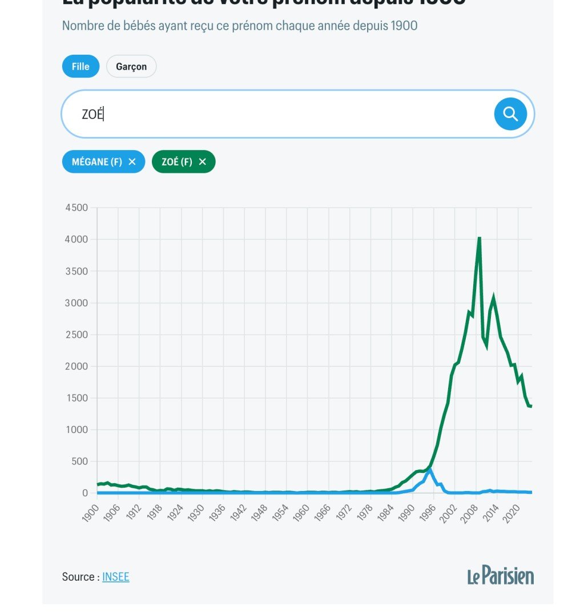Click the blue MÉGANE curve peak near 1996

pos(430,469)
